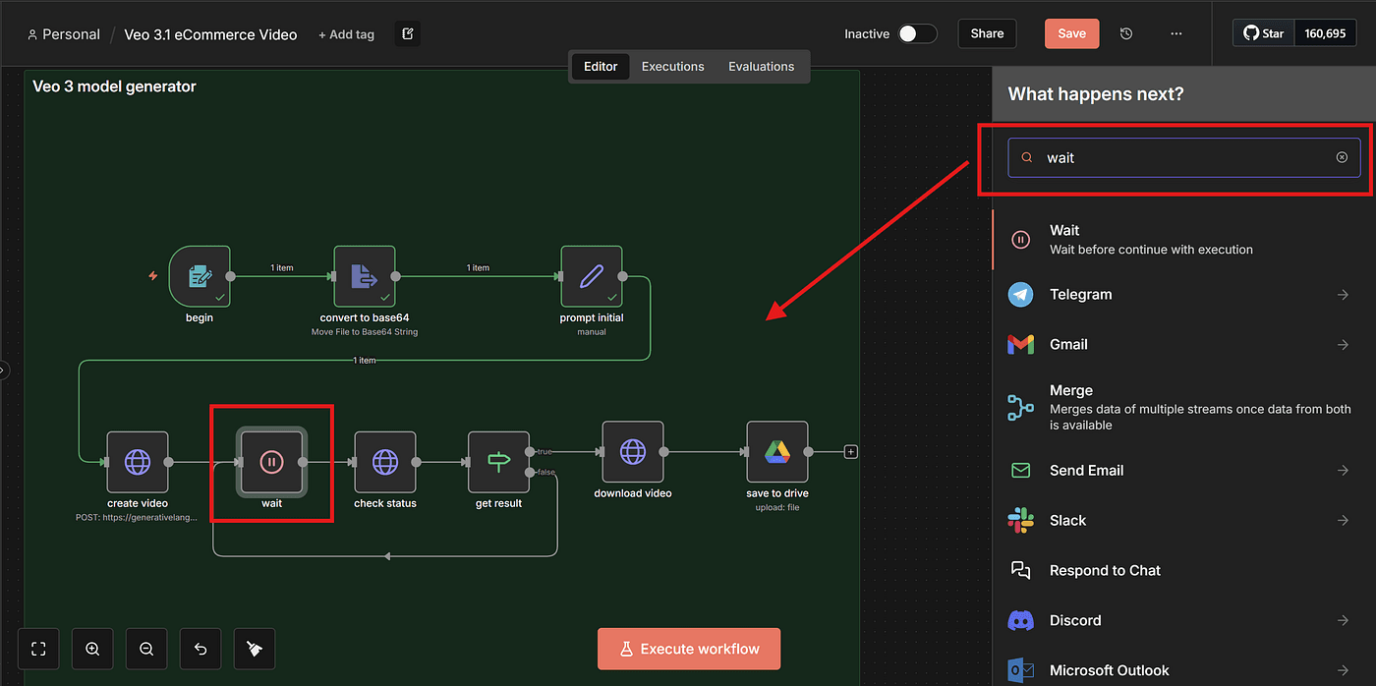Expand the Gmail node options
1376x686 pixels.
1343,345
